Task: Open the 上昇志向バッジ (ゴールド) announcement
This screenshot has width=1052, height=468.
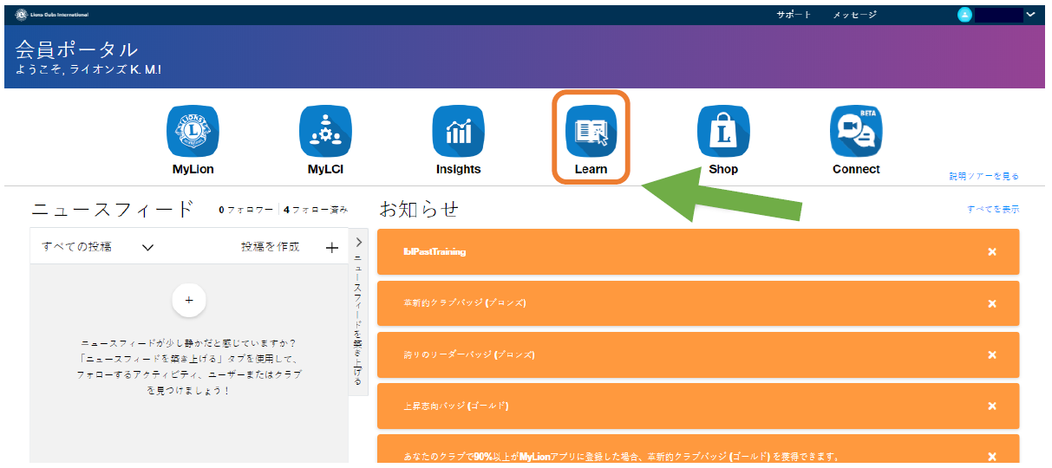Action: (x=698, y=406)
